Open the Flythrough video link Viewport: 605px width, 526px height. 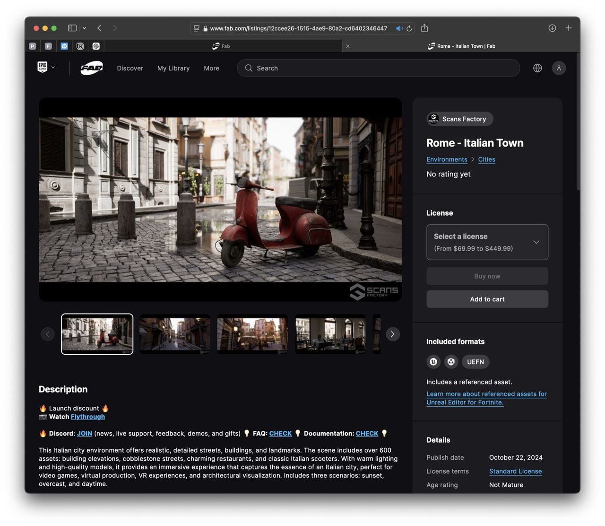[x=88, y=417]
